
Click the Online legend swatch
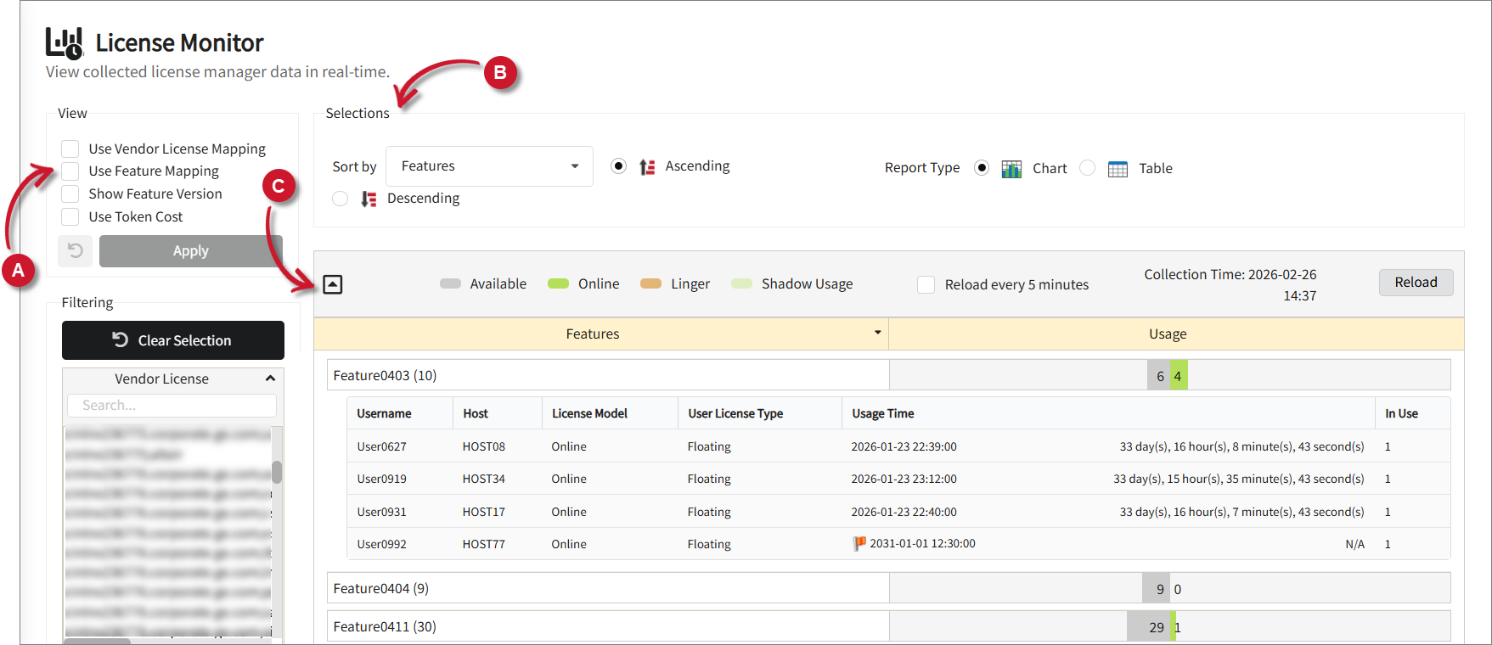(558, 283)
